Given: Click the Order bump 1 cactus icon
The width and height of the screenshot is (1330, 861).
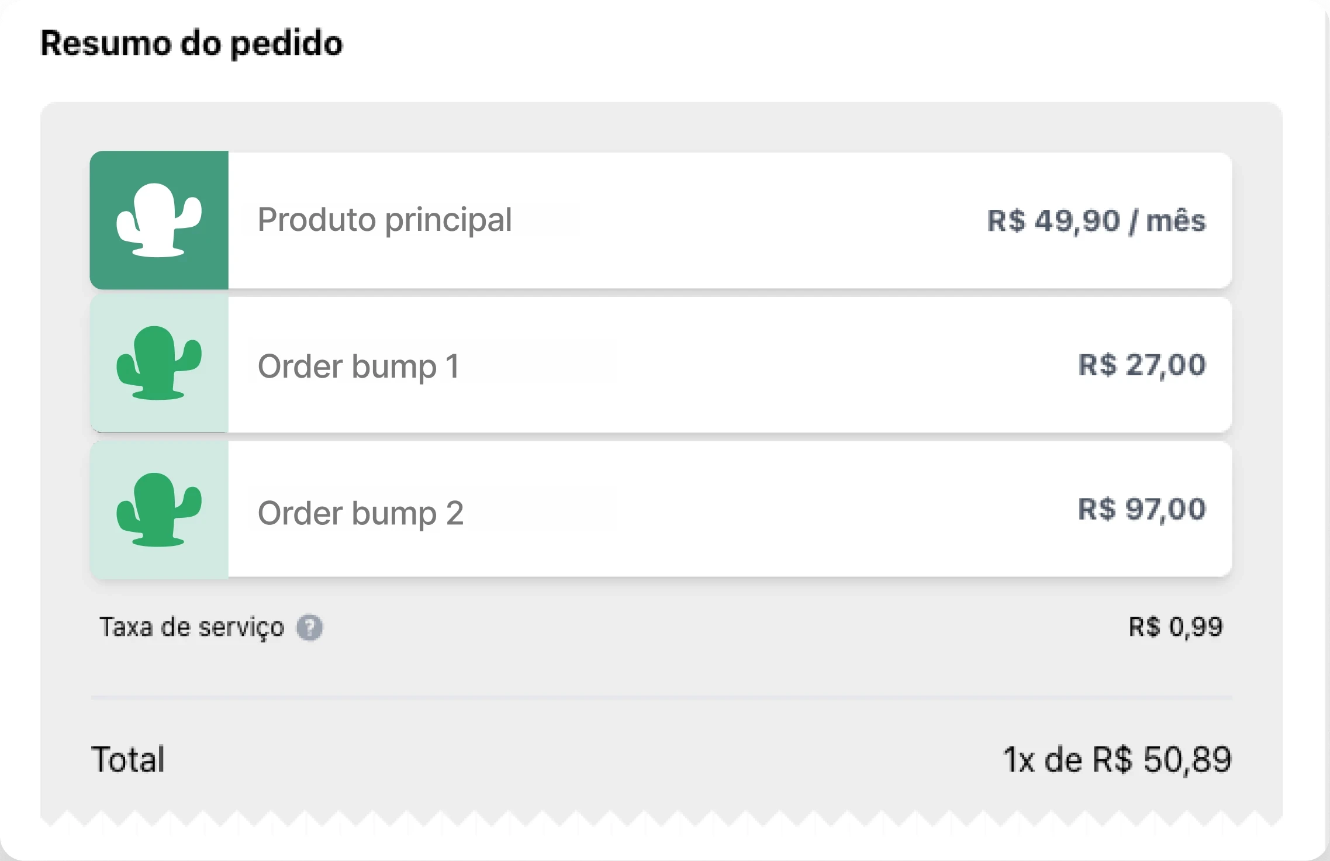Looking at the screenshot, I should 158,363.
